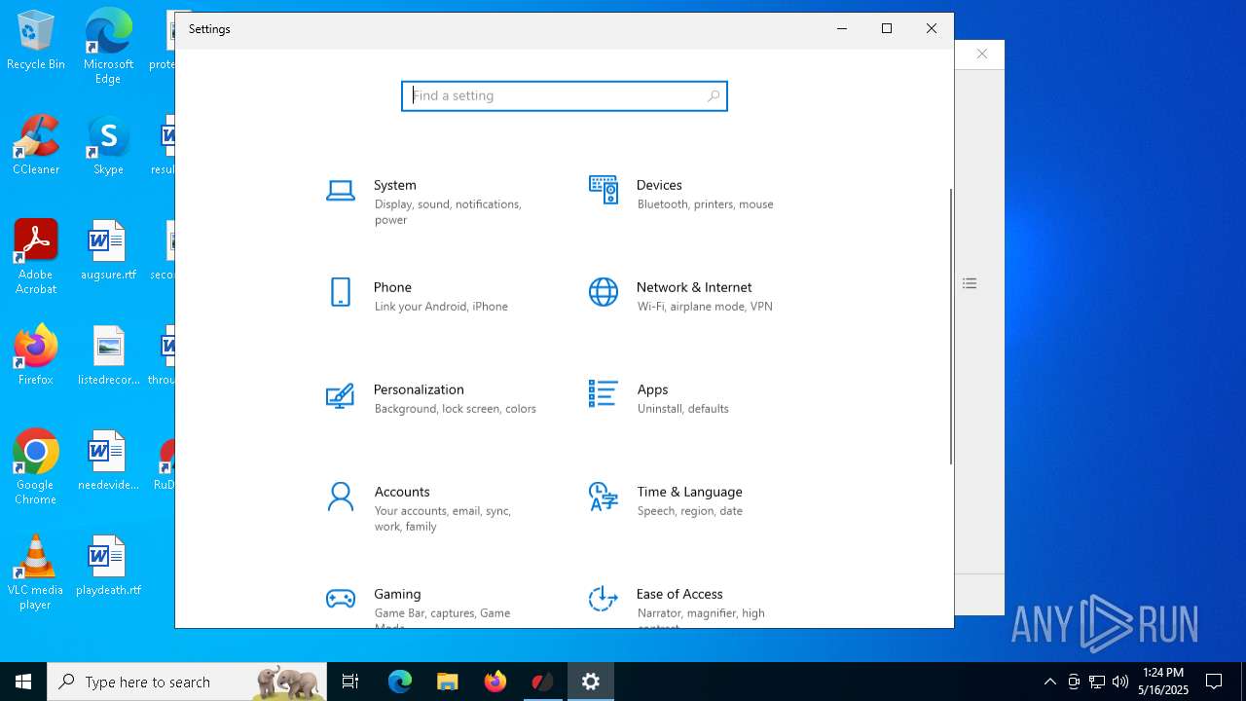Click 'Link your Android, iPhone' description
This screenshot has height=701, width=1246.
tap(441, 307)
